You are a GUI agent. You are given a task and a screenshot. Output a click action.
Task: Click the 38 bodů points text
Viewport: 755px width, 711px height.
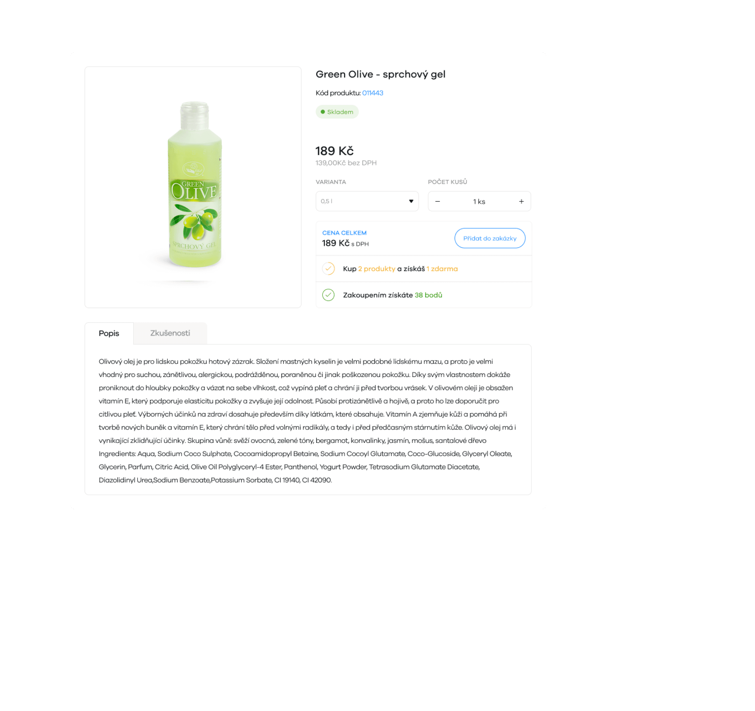tap(428, 295)
